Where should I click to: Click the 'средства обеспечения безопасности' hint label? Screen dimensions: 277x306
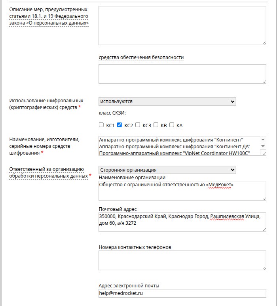(x=141, y=57)
